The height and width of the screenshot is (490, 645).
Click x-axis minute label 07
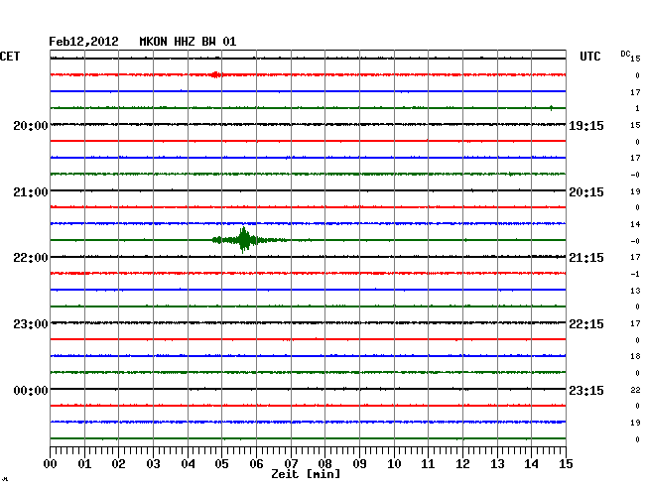pos(291,464)
